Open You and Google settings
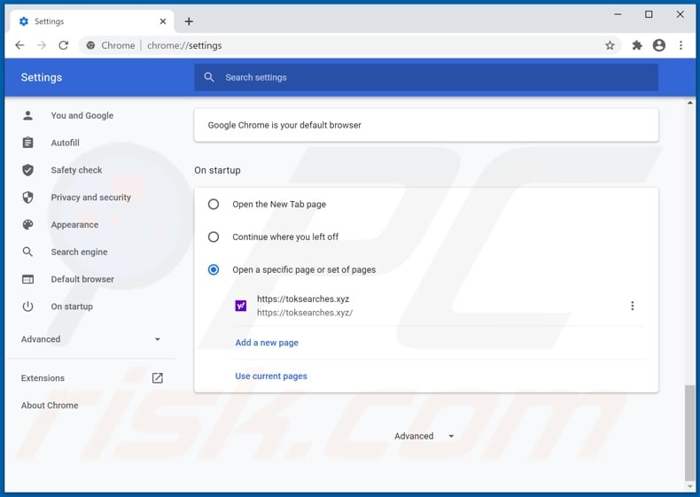Screen dimensions: 700x497 click(x=82, y=116)
